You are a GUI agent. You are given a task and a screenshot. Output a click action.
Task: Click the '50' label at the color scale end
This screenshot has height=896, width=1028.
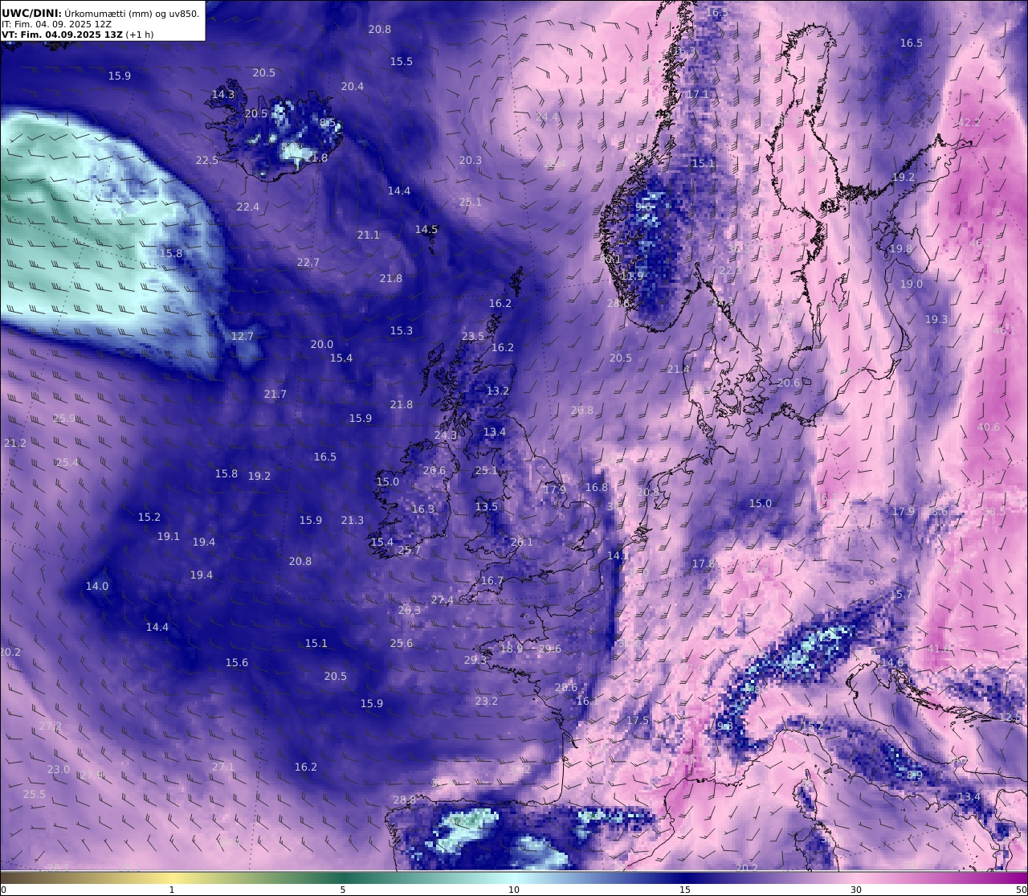1020,890
